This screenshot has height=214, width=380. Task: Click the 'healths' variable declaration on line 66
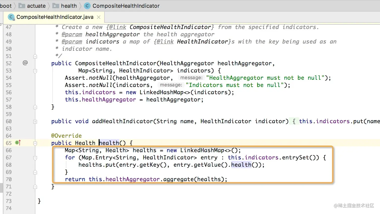145,150
